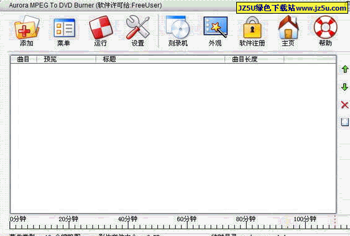
Task: Open the 菜单 (Menu) toolbar icon
Action: (x=64, y=28)
